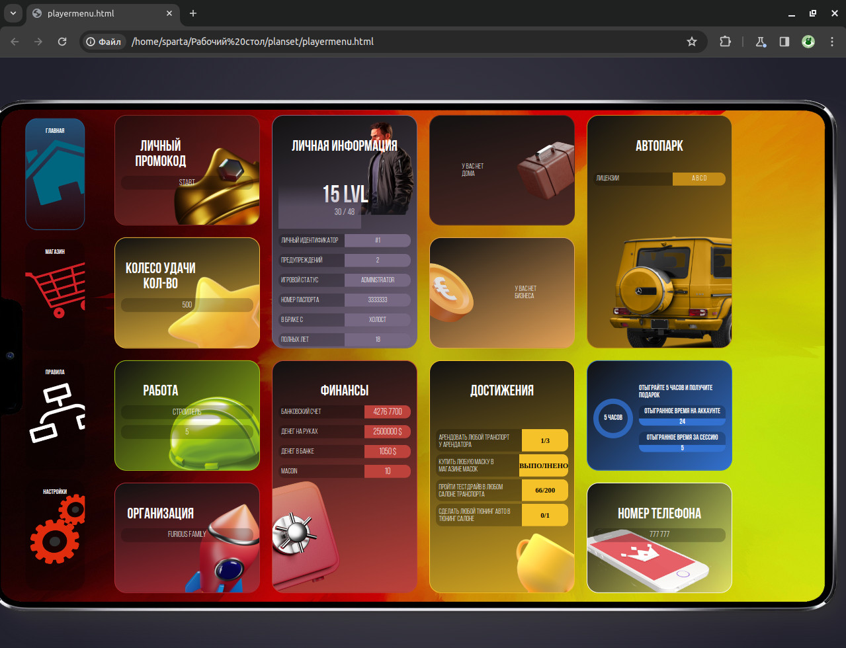The width and height of the screenshot is (846, 648).
Task: Open the Chrome labs flask icon
Action: point(761,42)
